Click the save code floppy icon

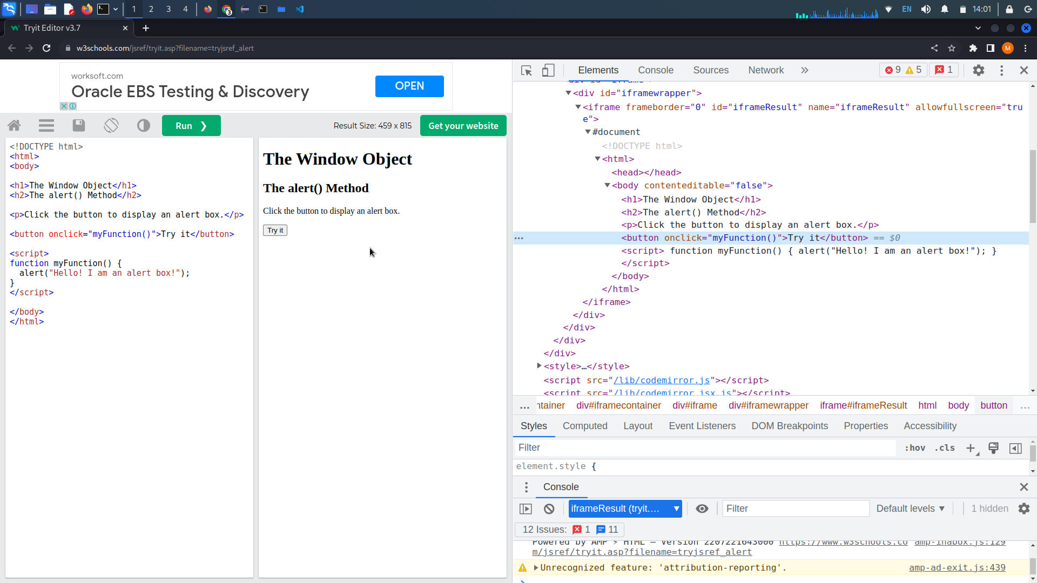79,126
